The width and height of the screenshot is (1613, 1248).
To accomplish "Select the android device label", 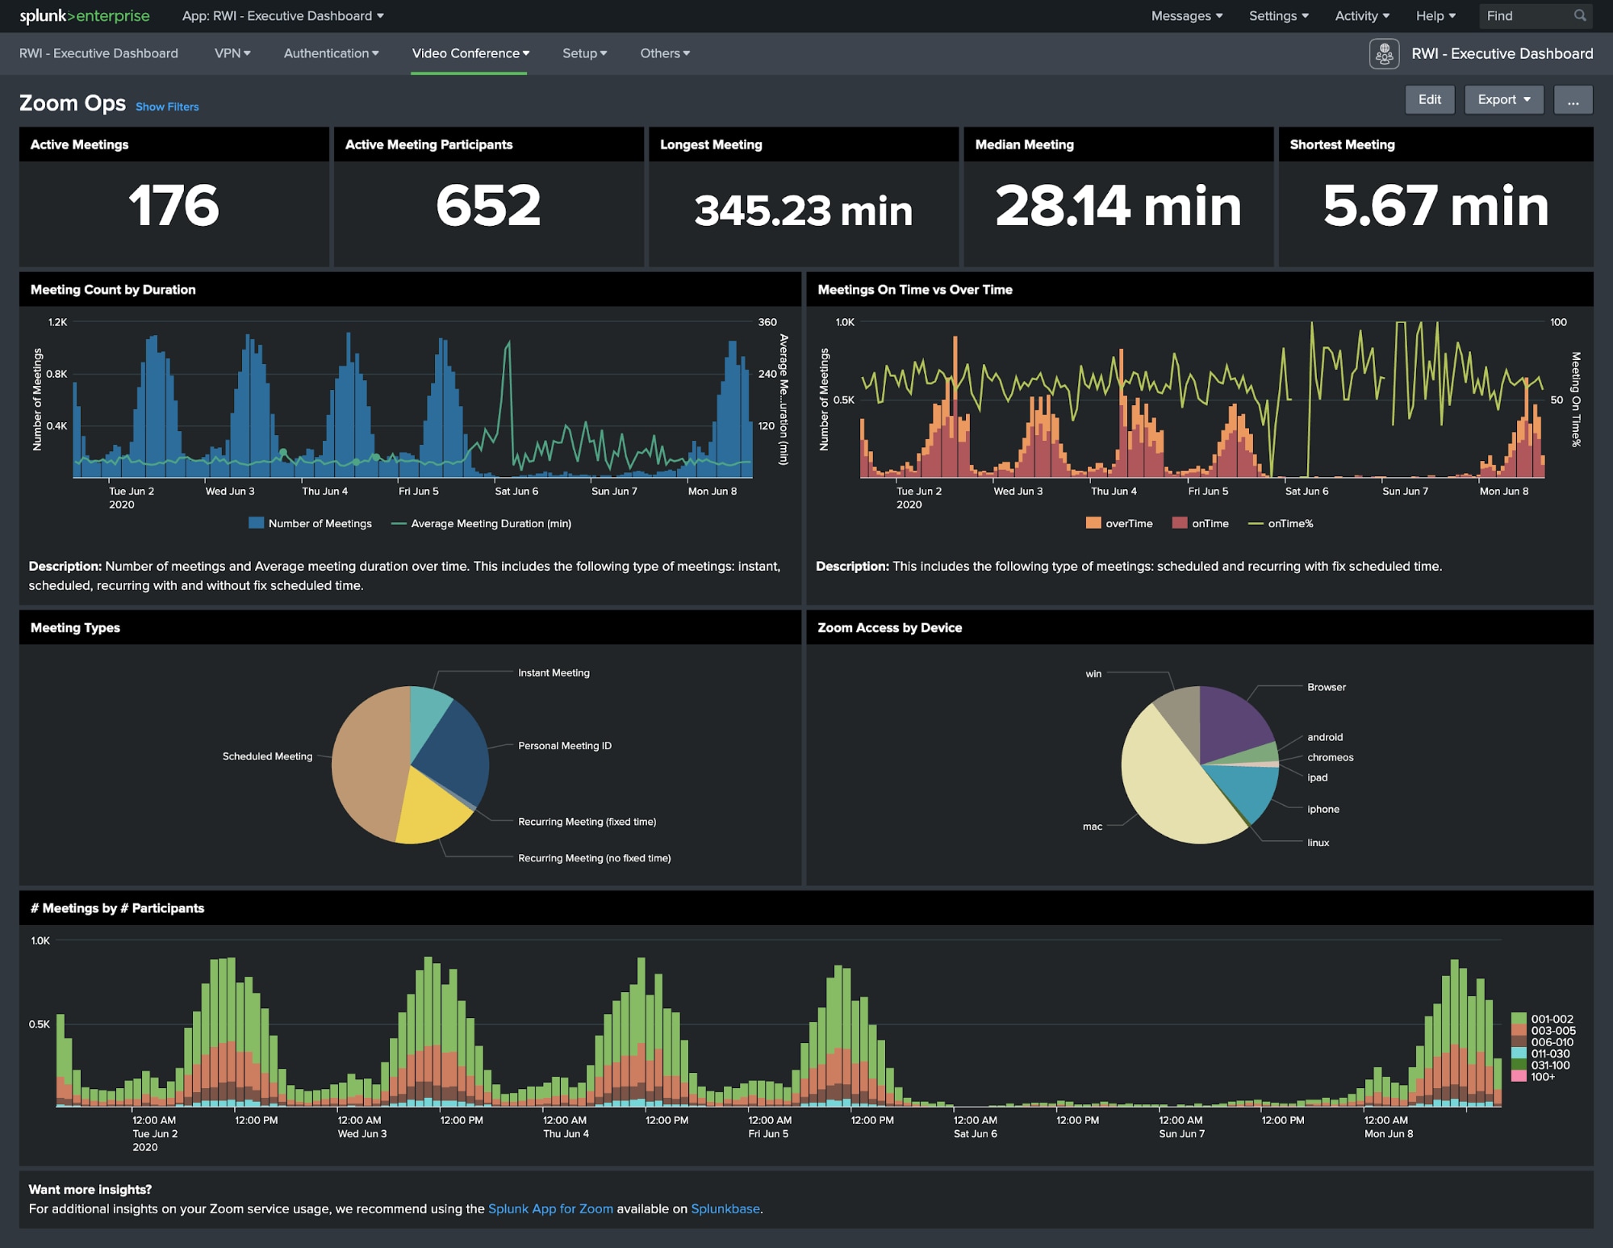I will pos(1325,737).
